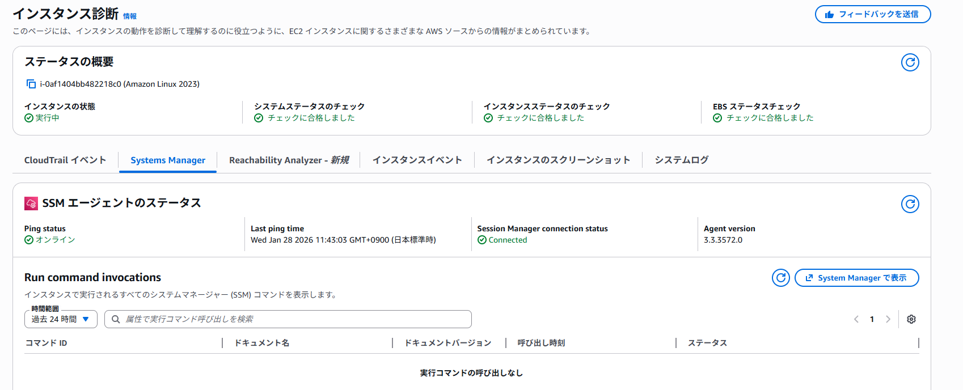Focus the run command search field

pos(295,319)
